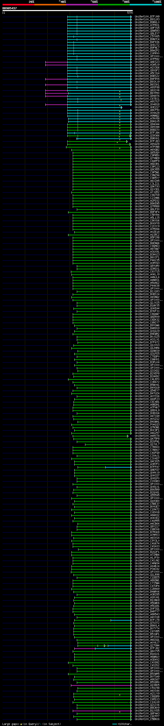Click the cyan alignment bar of UniRef100_Q0E217

95,107
